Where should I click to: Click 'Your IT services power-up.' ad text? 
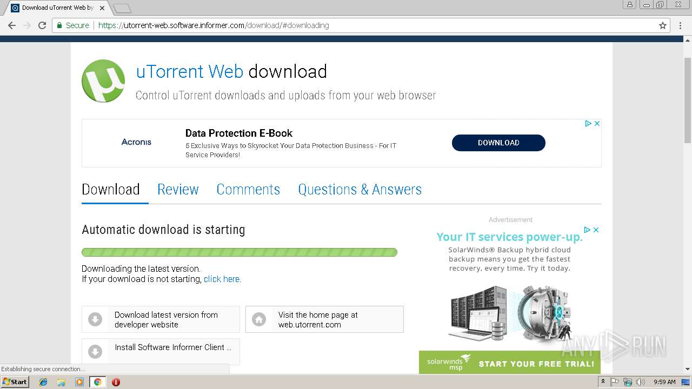[509, 237]
